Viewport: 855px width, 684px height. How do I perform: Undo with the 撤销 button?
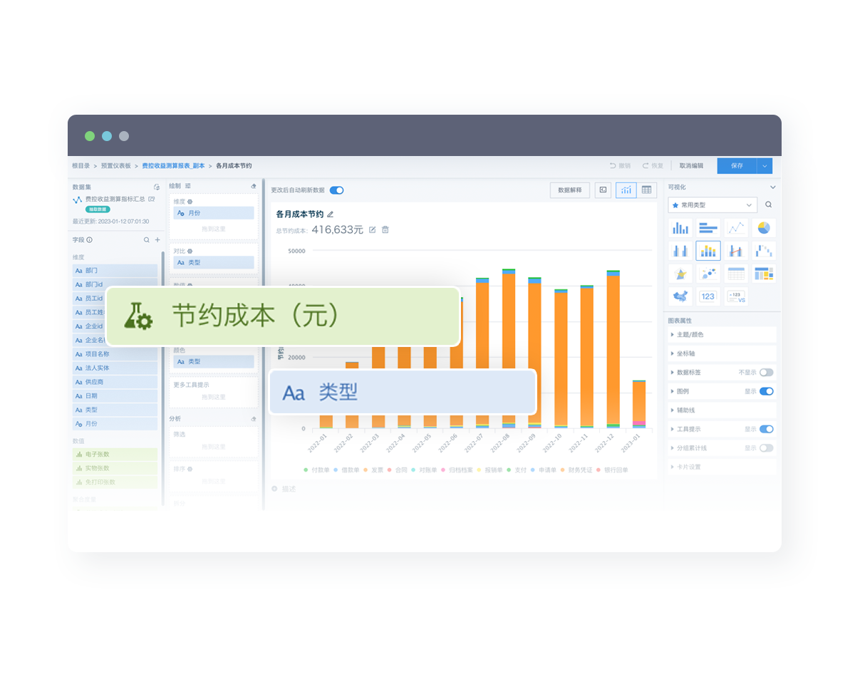[x=620, y=166]
